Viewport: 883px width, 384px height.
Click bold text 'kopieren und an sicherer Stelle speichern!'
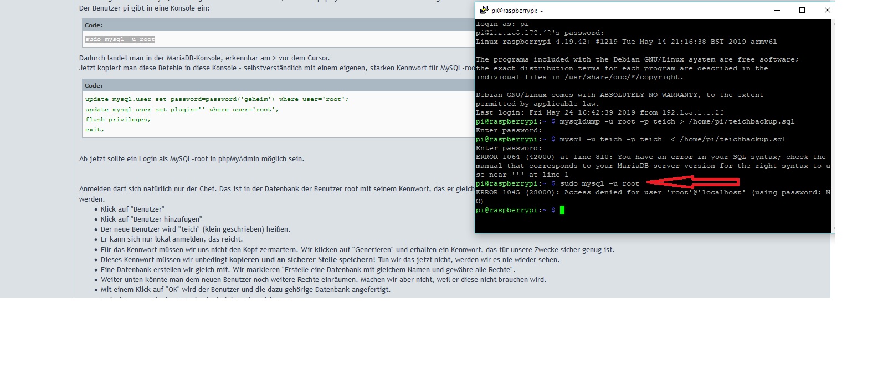[302, 260]
